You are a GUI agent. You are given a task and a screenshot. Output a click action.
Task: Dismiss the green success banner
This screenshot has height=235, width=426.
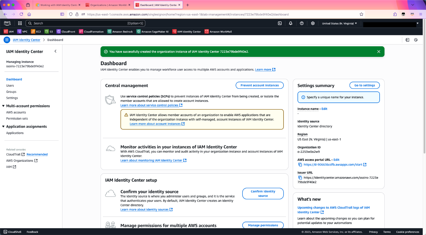tap(379, 52)
